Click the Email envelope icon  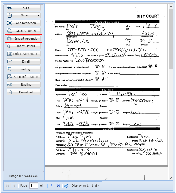click(x=10, y=61)
